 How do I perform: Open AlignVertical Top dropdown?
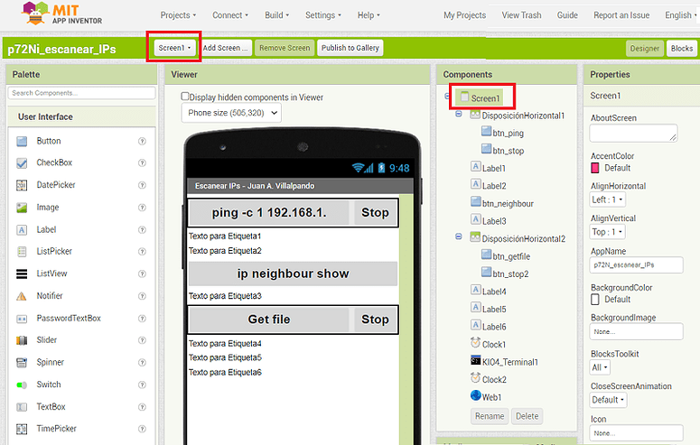coord(607,232)
